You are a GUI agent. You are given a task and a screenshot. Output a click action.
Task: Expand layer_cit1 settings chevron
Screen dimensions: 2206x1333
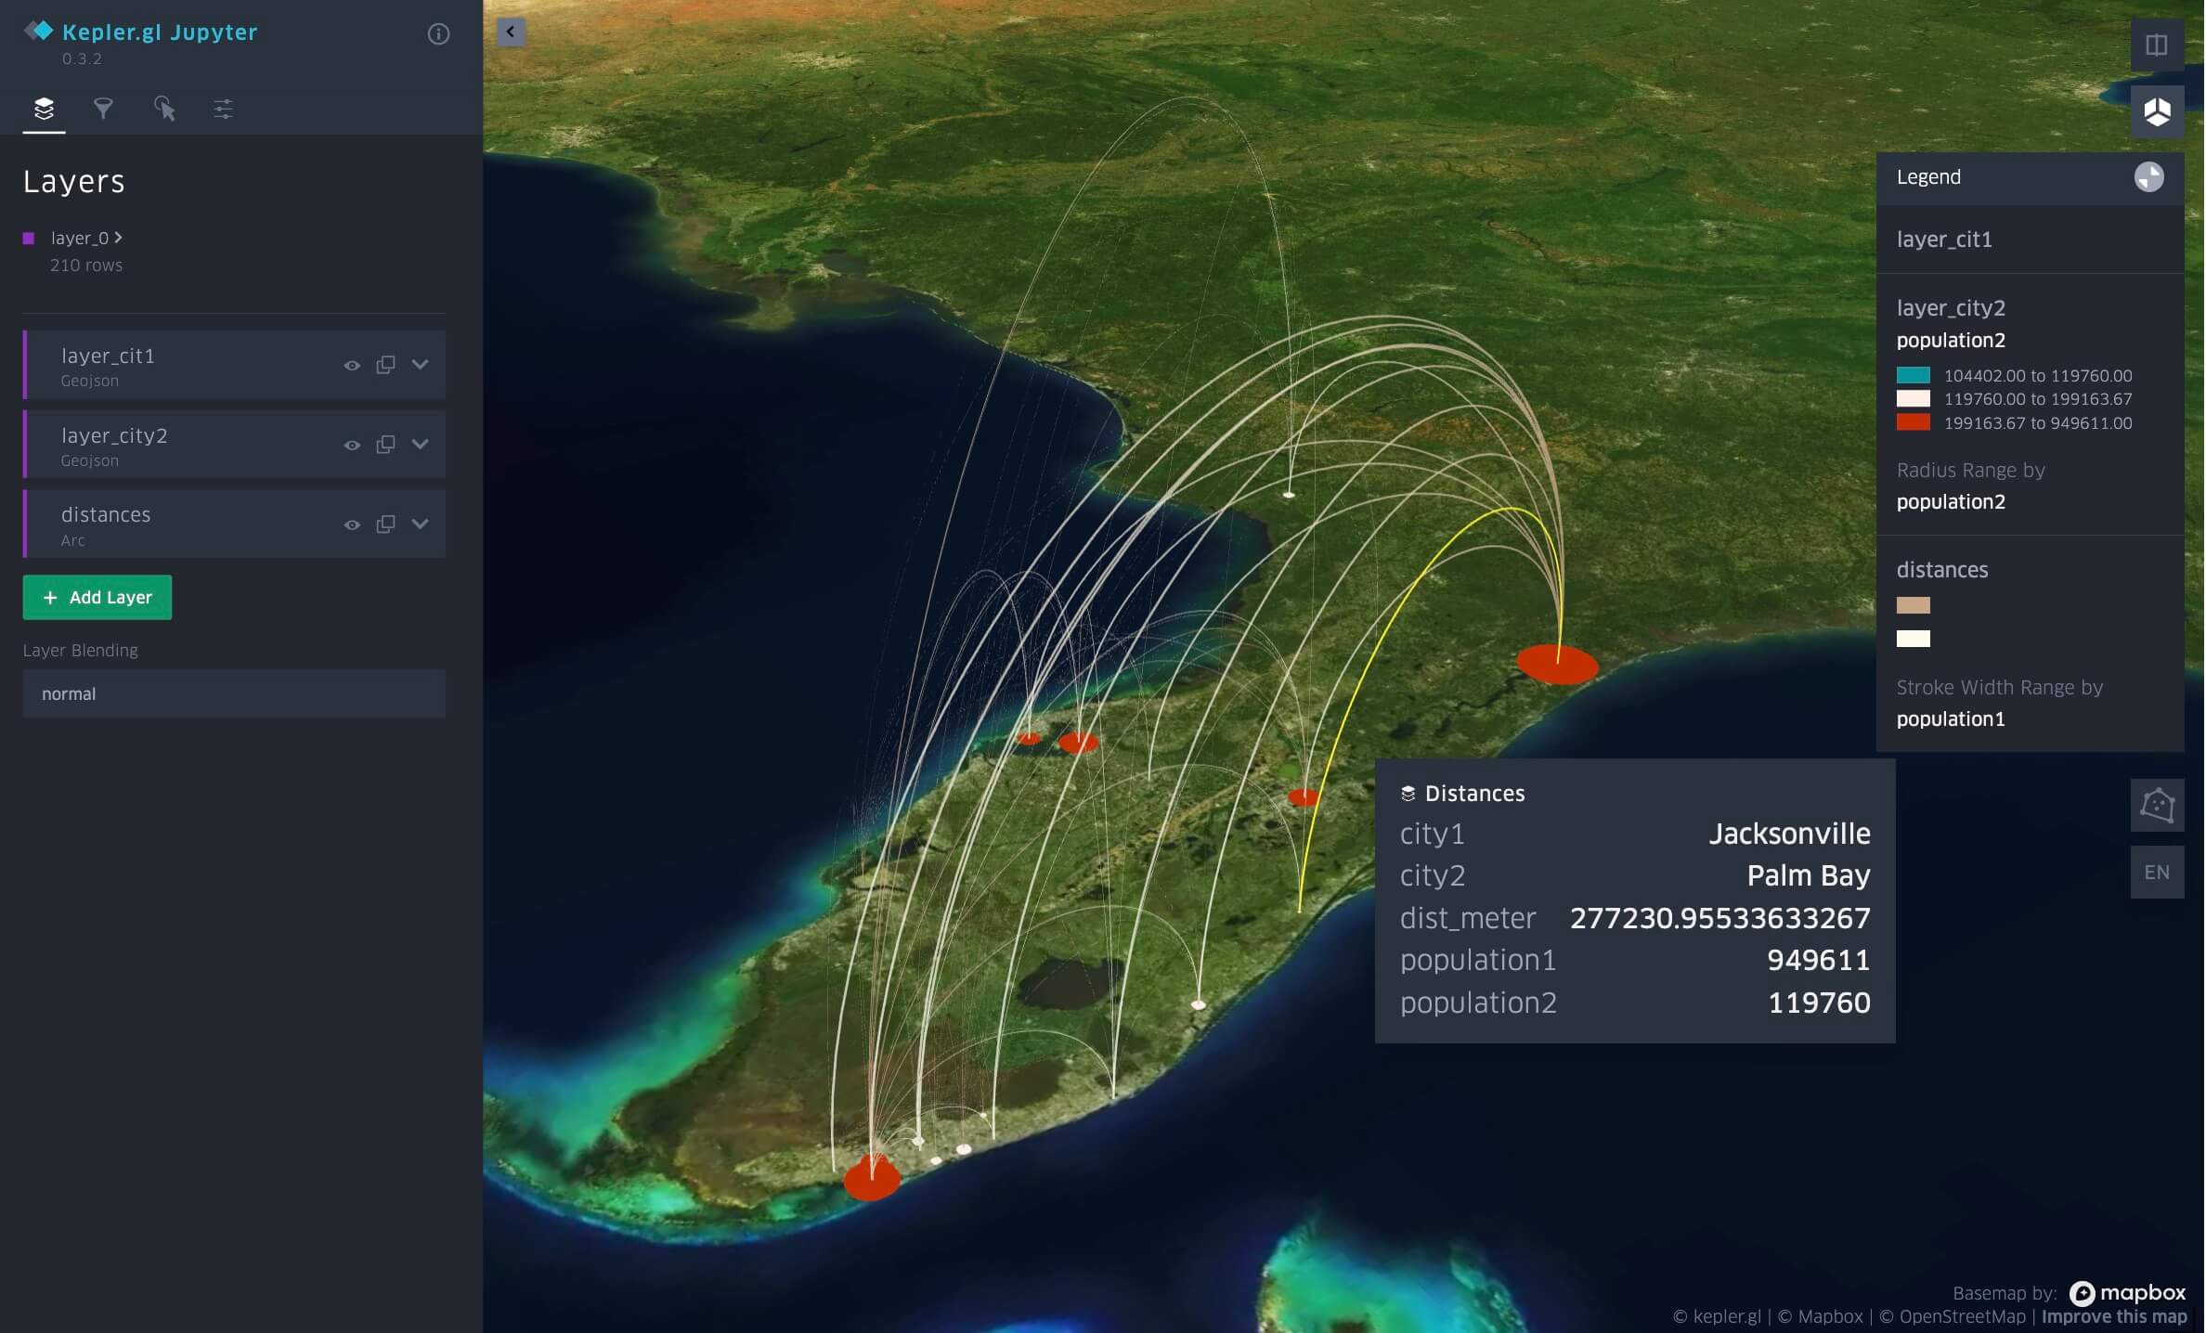[421, 365]
